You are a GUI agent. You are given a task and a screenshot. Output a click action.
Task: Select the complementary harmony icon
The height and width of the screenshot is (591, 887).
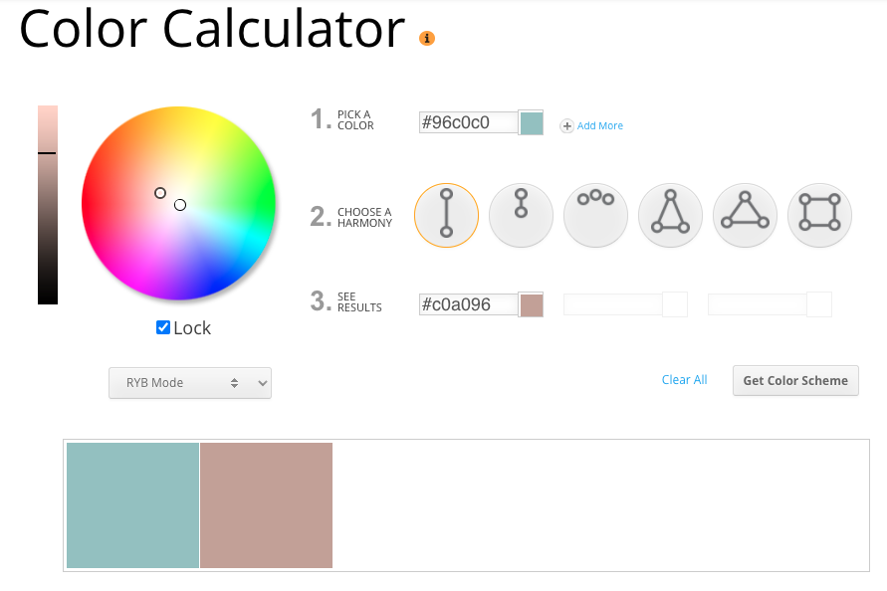coord(446,216)
